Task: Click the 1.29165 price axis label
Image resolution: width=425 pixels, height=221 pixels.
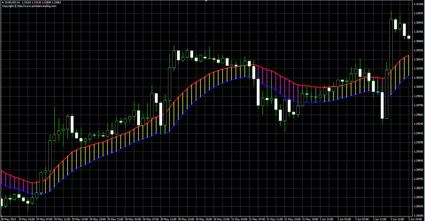Action: (418, 152)
